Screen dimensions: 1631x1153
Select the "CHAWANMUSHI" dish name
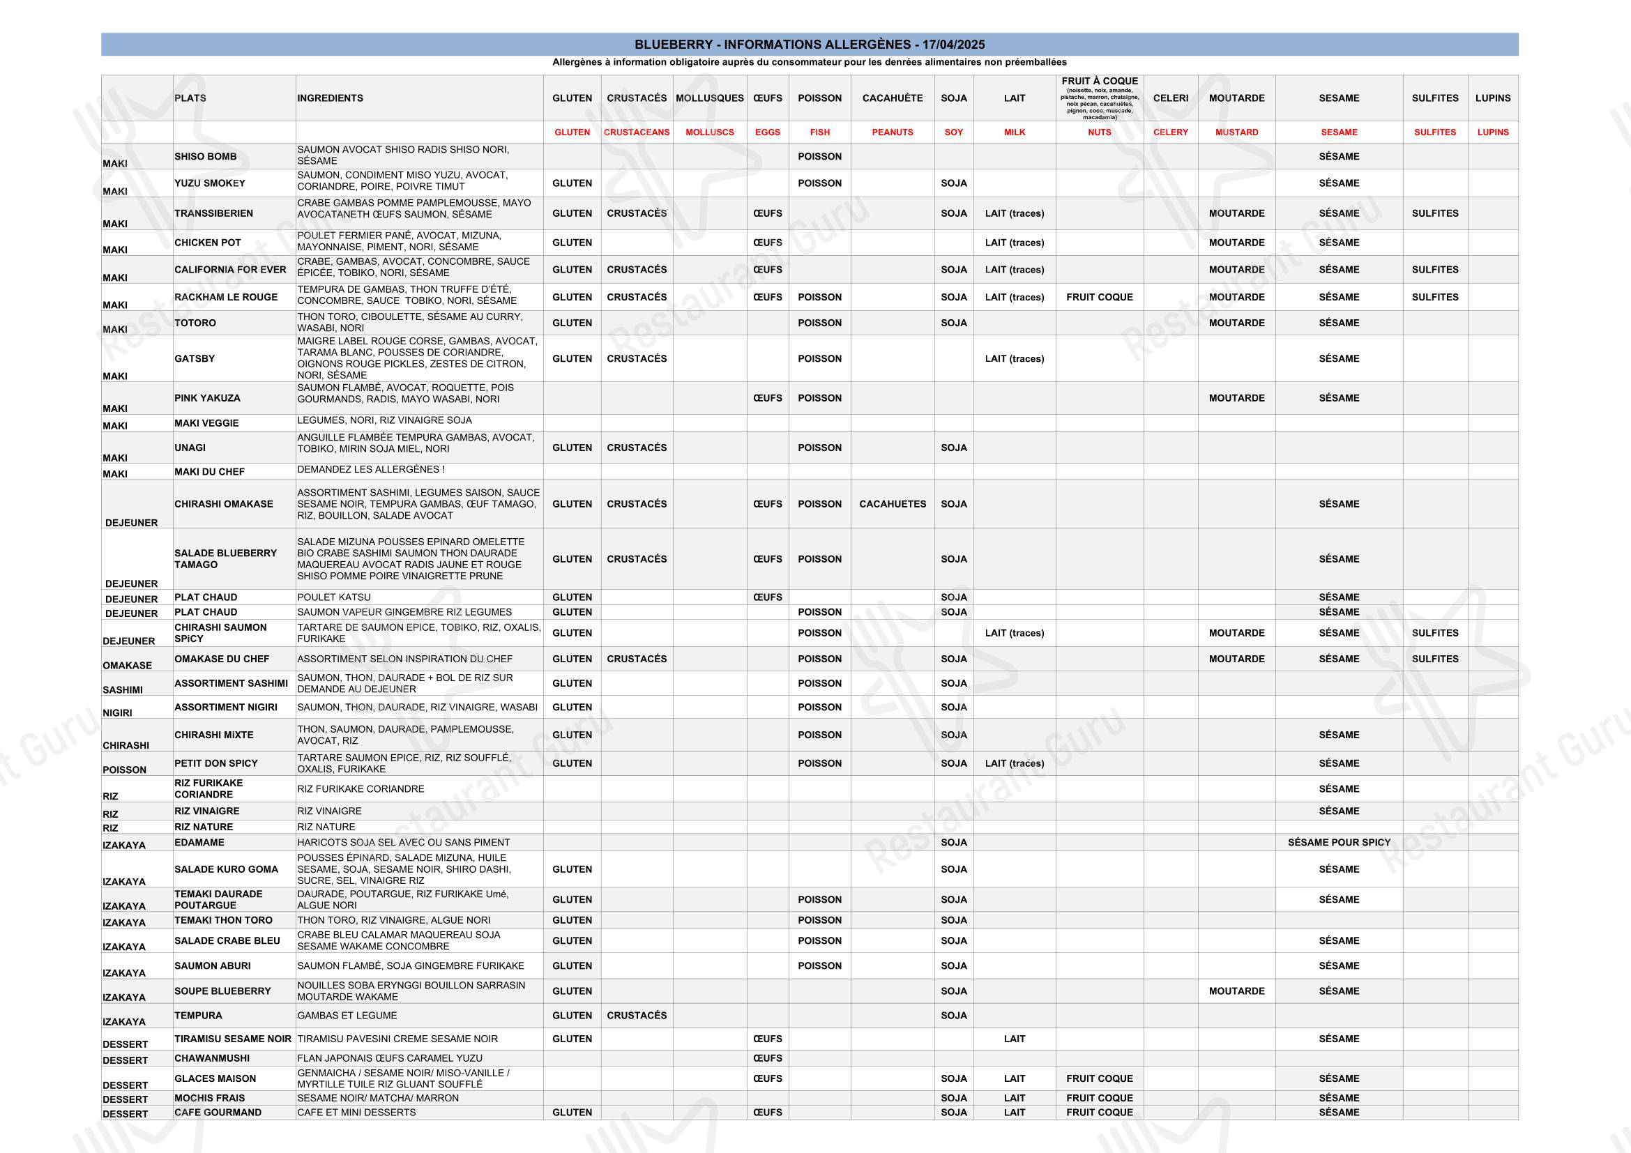212,1059
